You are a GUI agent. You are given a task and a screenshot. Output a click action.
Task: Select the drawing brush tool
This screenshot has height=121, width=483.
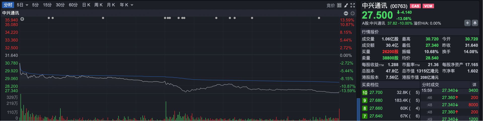pos(346,5)
